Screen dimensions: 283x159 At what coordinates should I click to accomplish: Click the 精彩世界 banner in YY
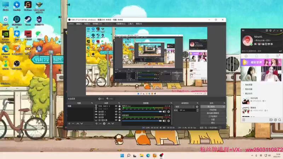tap(261, 63)
